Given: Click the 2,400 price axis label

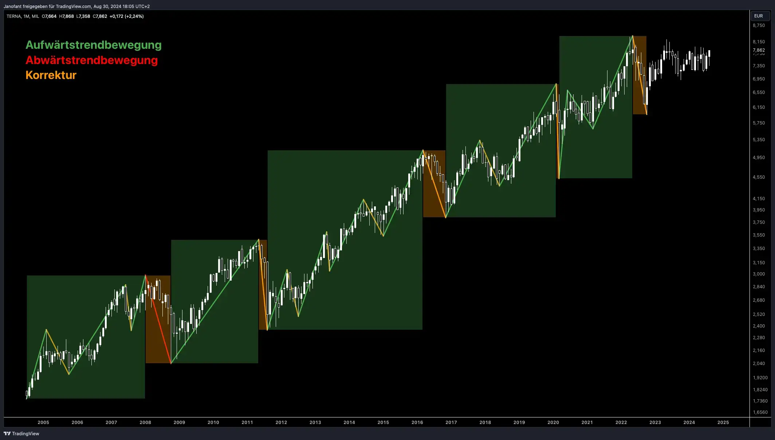Looking at the screenshot, I should tap(759, 326).
